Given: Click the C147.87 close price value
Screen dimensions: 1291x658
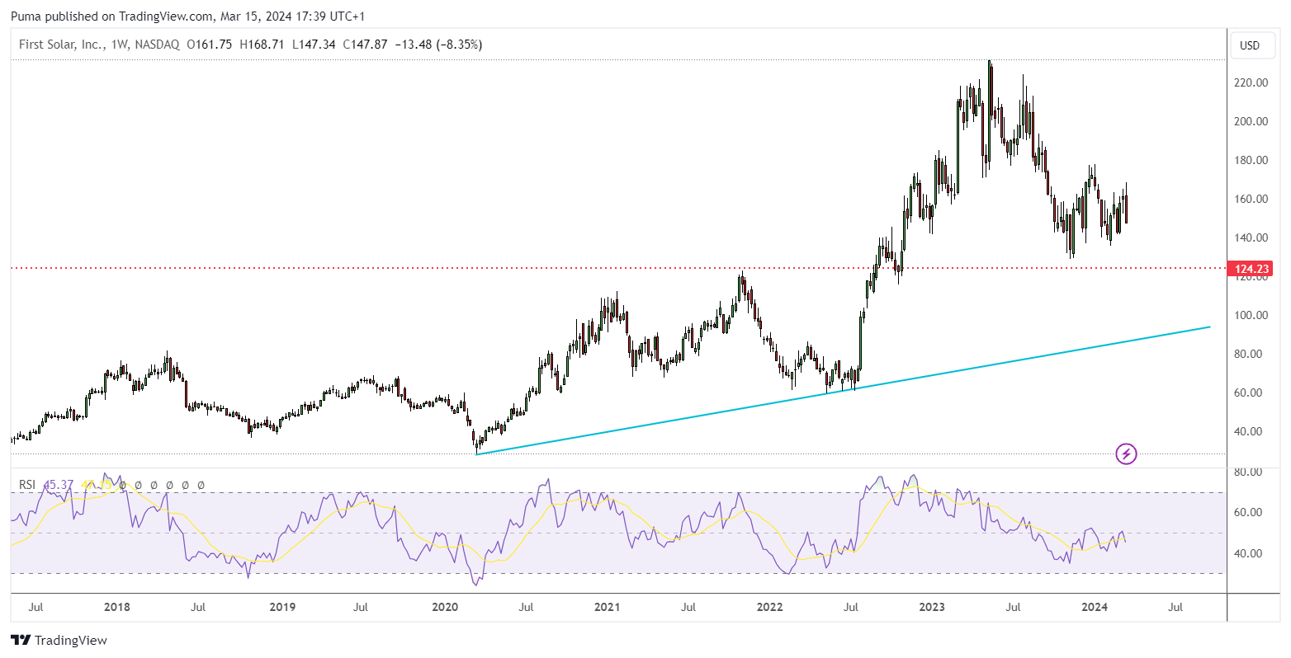Looking at the screenshot, I should [365, 45].
